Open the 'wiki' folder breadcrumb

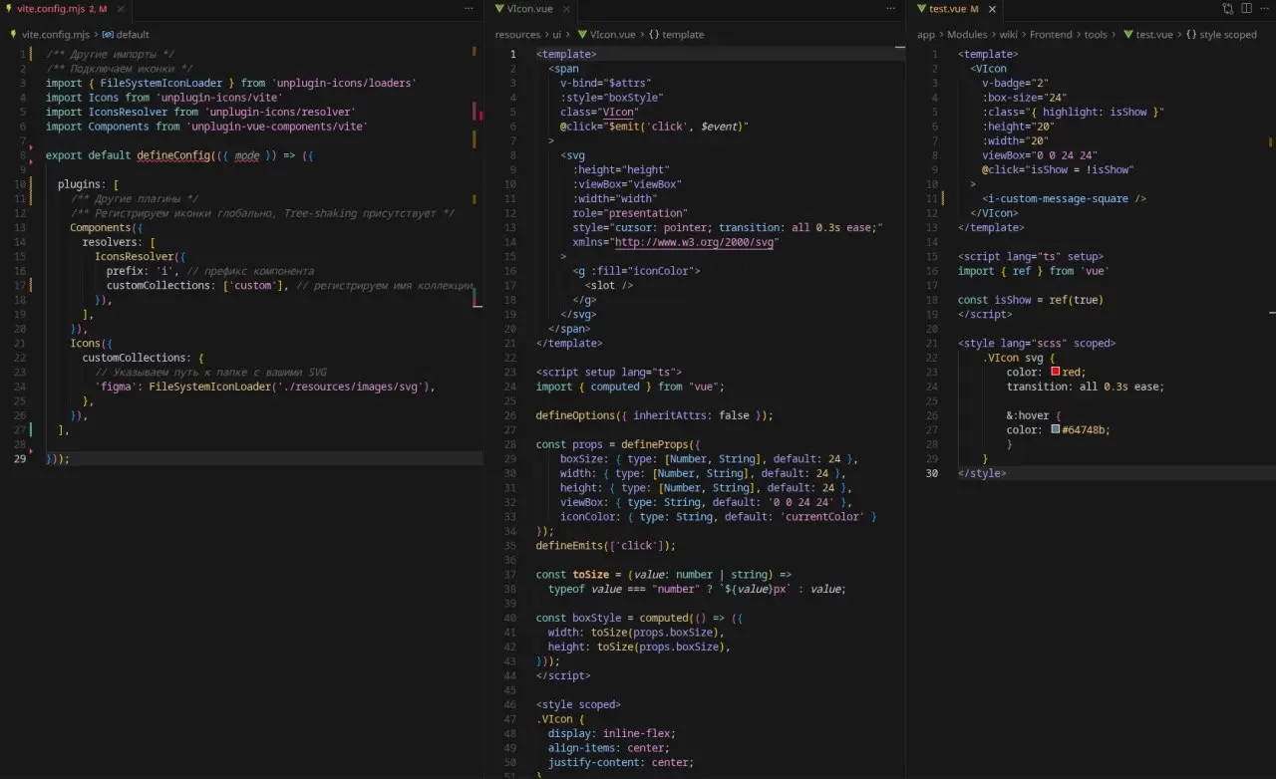(x=1008, y=34)
